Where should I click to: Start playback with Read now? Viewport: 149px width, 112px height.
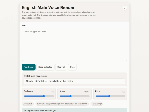coord(29,67)
